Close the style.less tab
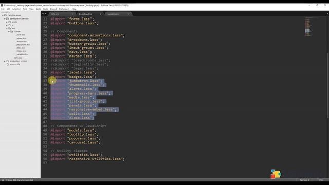The width and height of the screenshot is (329, 185). pyautogui.click(x=72, y=14)
